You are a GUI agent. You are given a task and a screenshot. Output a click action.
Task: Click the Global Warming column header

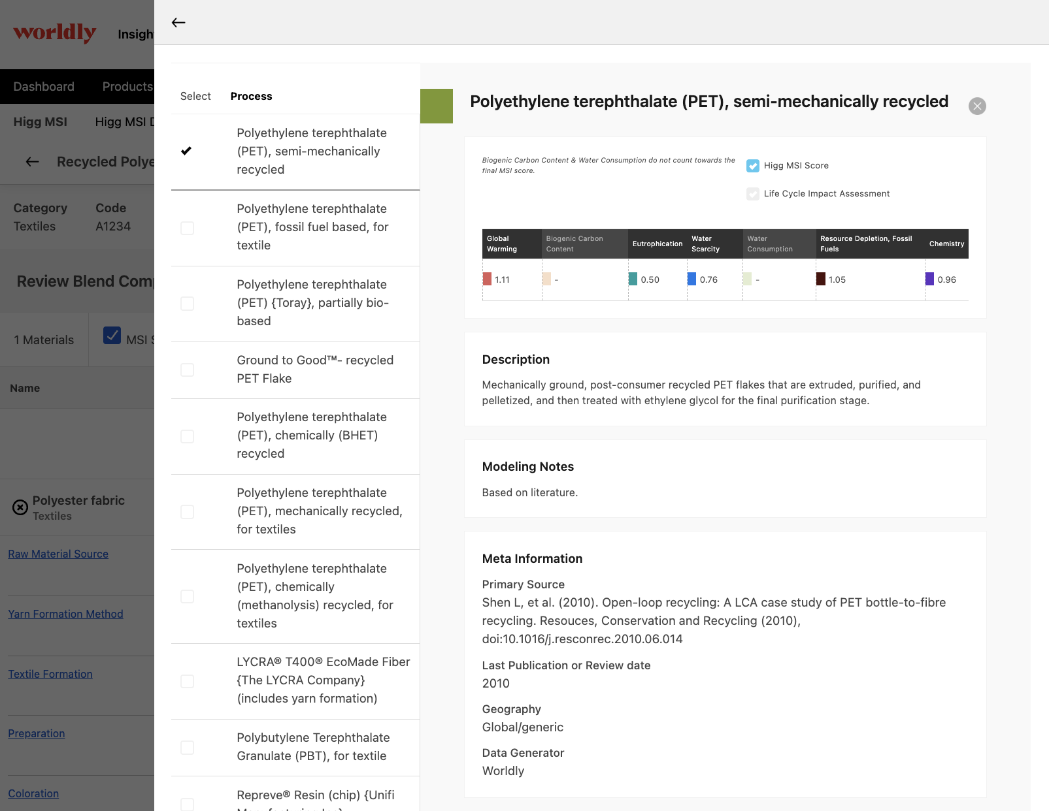512,244
